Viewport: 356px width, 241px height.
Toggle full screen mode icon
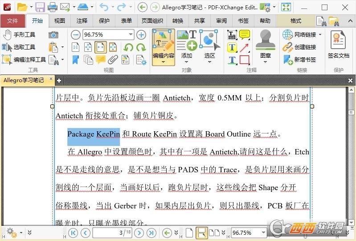click(286, 7)
